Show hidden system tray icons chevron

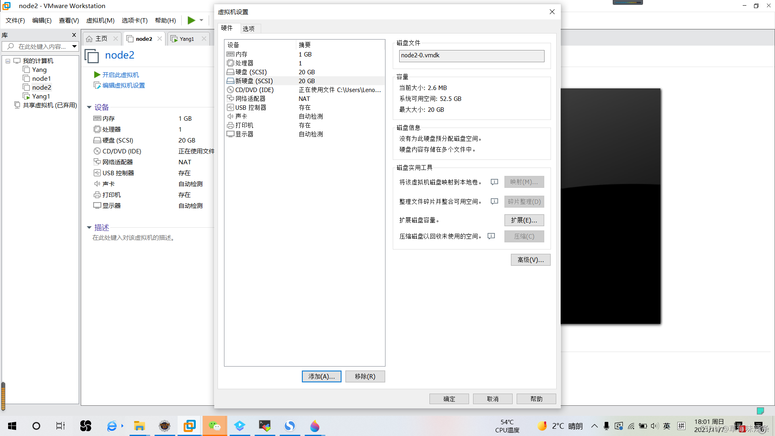click(594, 426)
